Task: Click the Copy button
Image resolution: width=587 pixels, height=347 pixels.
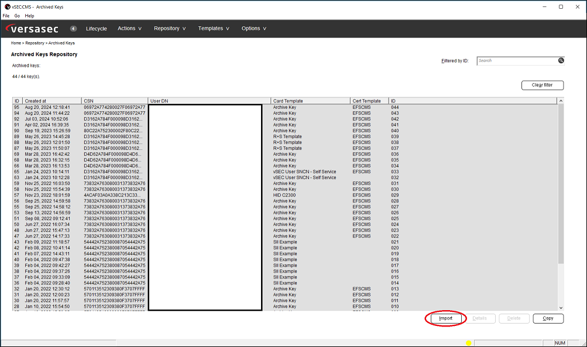Action: pos(548,318)
